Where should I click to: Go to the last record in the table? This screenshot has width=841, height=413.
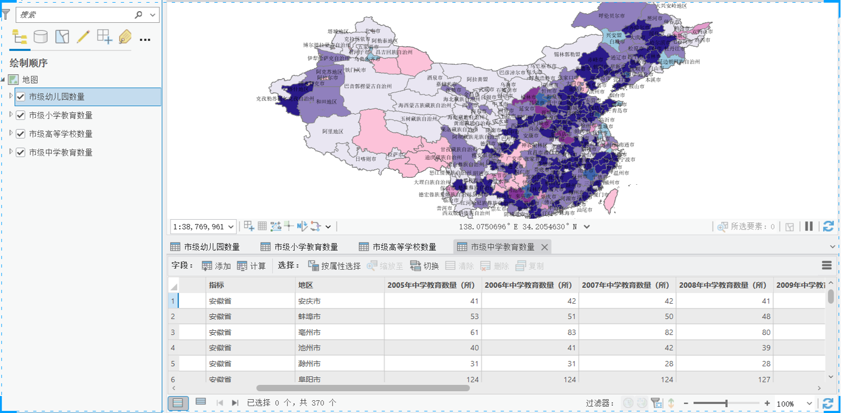pyautogui.click(x=235, y=403)
